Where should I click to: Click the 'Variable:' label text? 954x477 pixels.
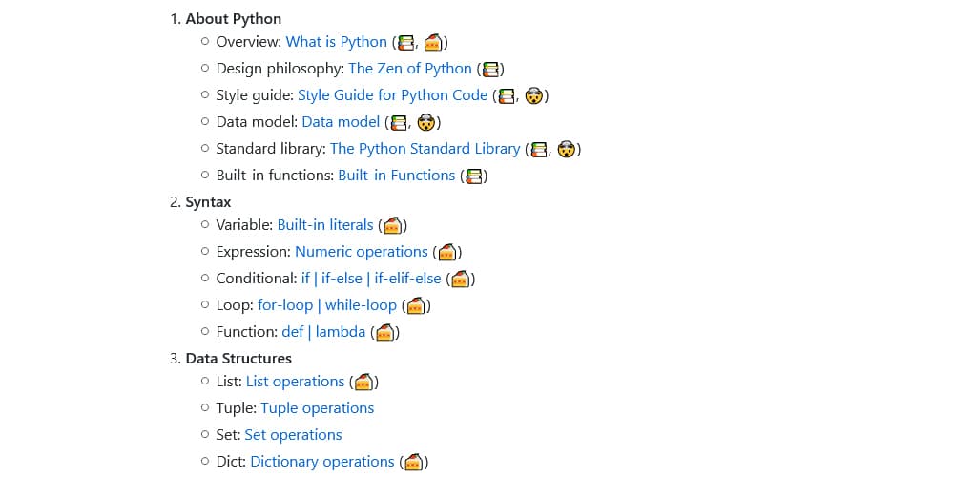244,225
